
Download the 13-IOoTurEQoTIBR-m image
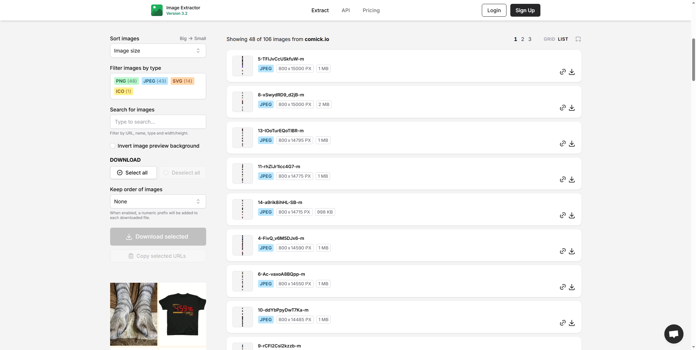click(572, 143)
